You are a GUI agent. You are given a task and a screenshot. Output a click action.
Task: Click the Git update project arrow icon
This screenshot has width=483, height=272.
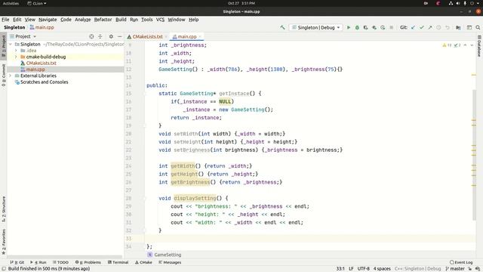pos(413,27)
